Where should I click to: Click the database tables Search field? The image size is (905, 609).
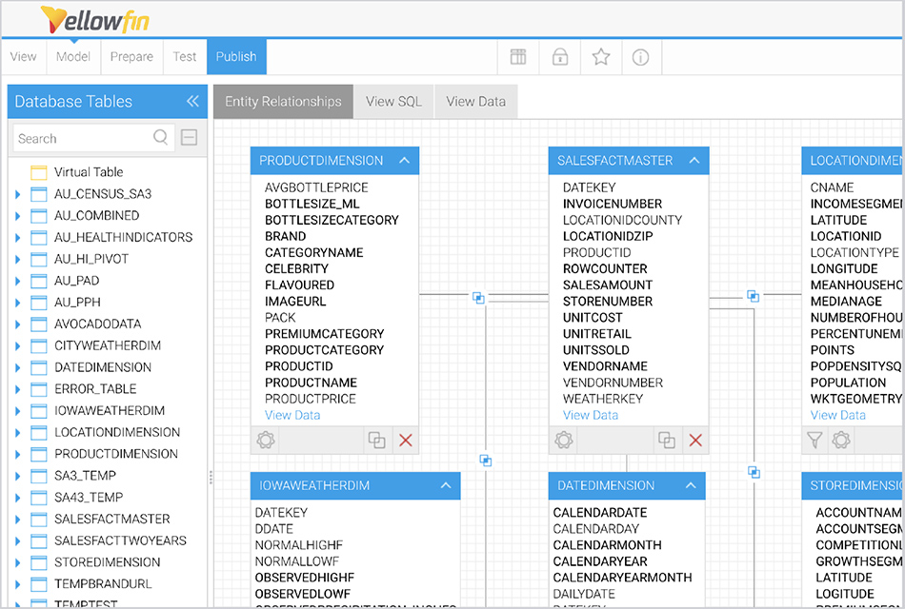83,138
